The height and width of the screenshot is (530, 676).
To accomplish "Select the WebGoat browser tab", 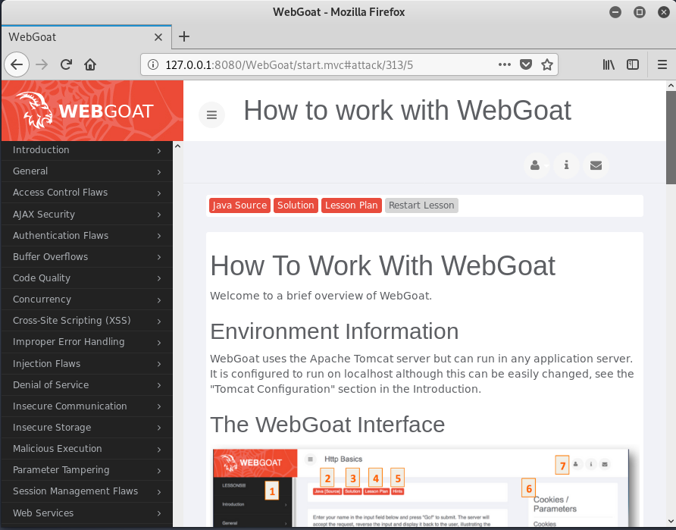I will click(86, 37).
